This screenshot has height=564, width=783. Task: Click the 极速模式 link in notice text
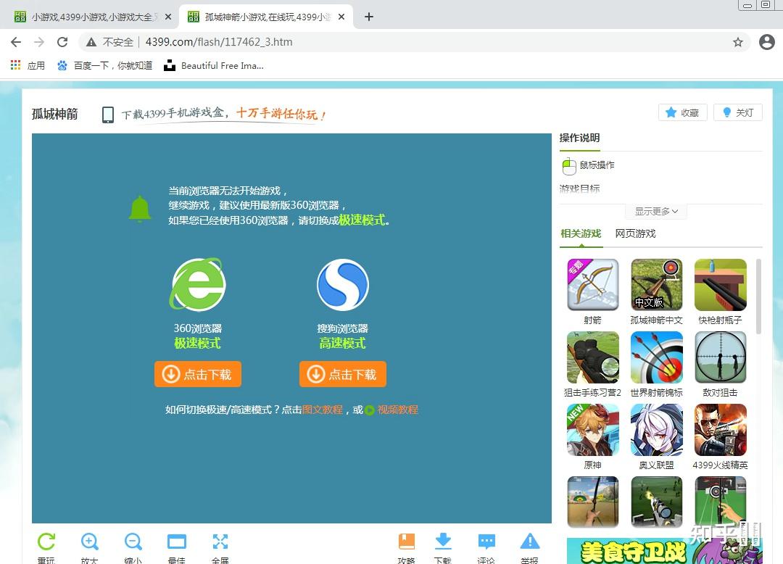[362, 220]
